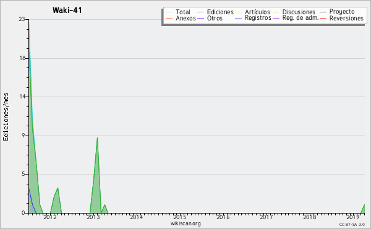Click the y-axis value 5
The height and width of the screenshot is (229, 371).
coord(23,175)
